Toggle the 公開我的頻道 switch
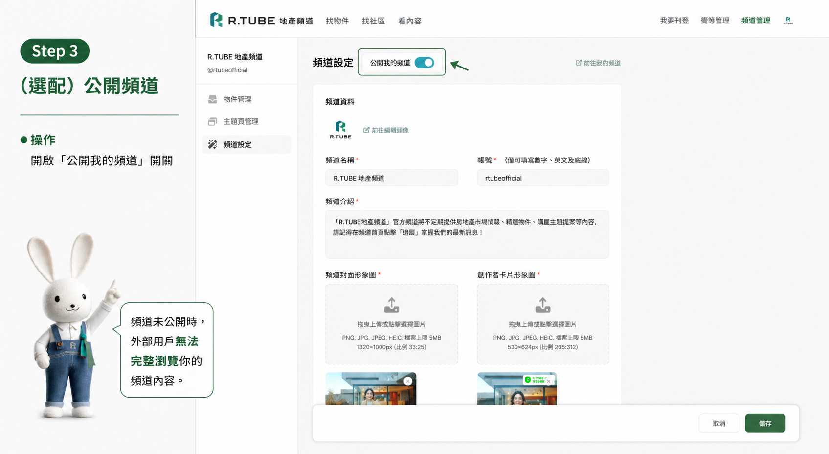The width and height of the screenshot is (829, 454). (x=424, y=63)
